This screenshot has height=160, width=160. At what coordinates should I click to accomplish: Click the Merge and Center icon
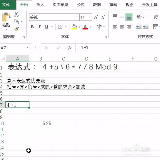pos(156,27)
